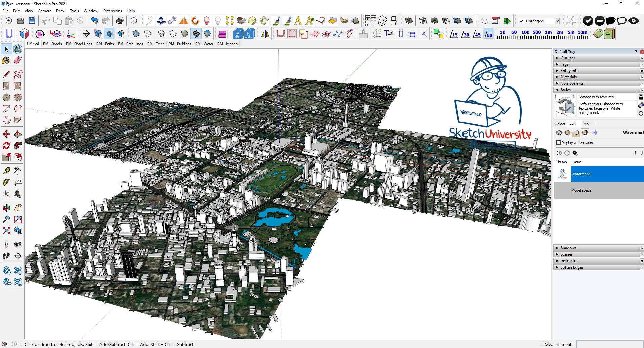Select the Polygon tool
The height and width of the screenshot is (348, 644).
[18, 97]
